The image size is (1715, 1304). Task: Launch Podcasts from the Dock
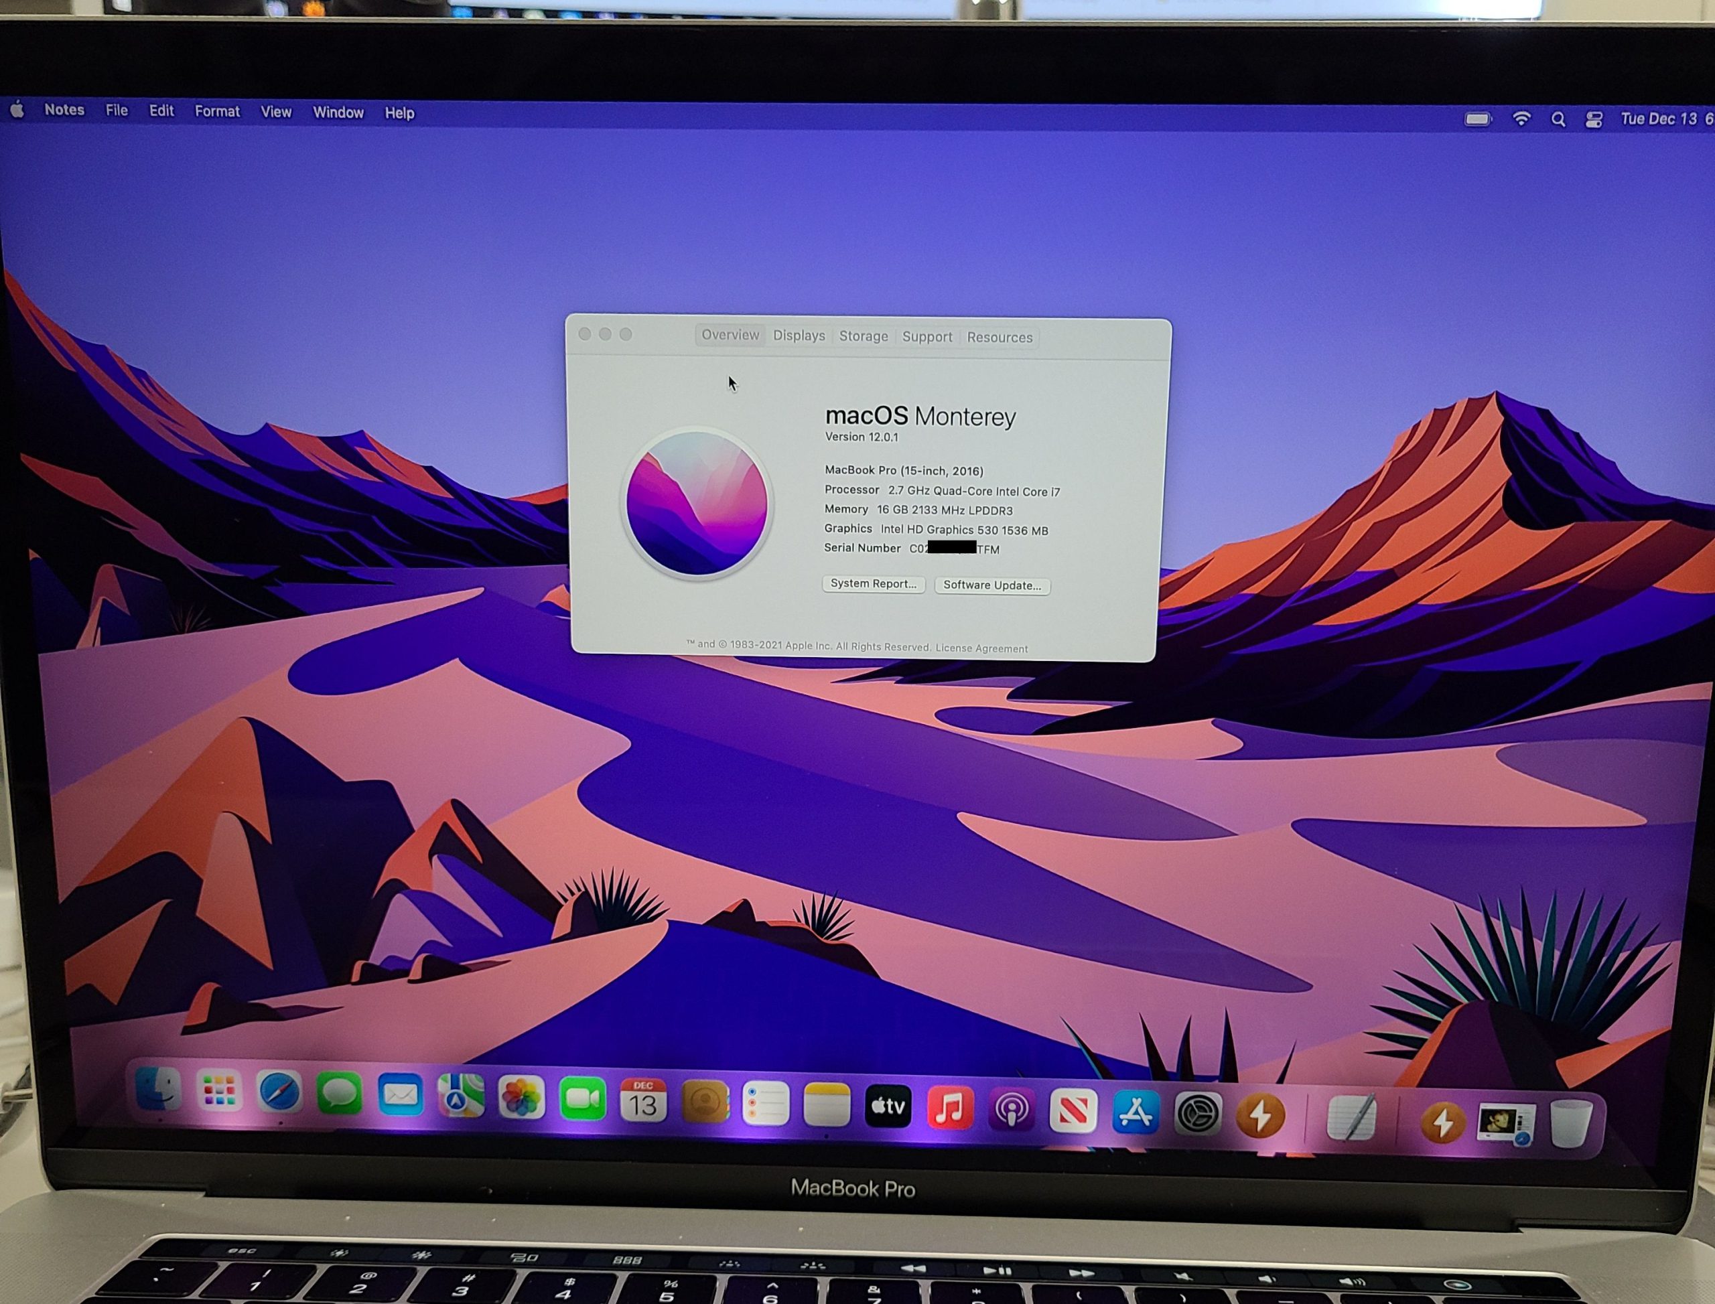point(1011,1110)
